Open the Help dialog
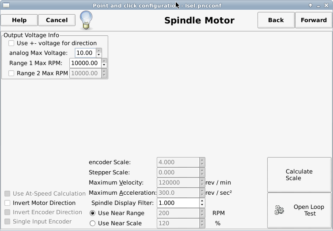 (x=19, y=20)
